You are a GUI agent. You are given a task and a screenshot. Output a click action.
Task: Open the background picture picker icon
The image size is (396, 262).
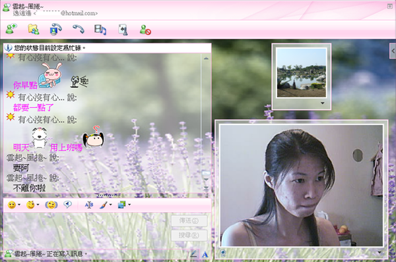pyautogui.click(x=121, y=205)
